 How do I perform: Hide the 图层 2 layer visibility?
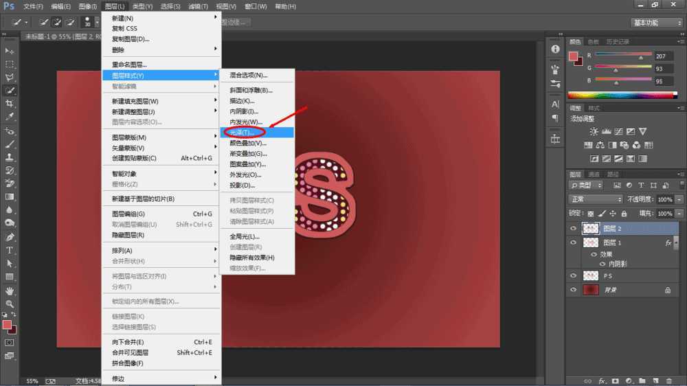[574, 229]
